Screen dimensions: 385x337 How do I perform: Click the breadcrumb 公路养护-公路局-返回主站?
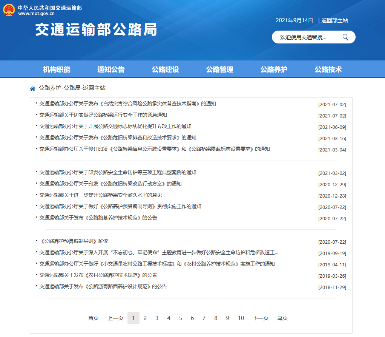point(72,88)
